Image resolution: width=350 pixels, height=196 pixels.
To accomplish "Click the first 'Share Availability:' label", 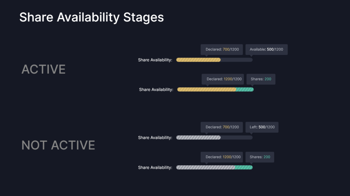I will point(155,60).
